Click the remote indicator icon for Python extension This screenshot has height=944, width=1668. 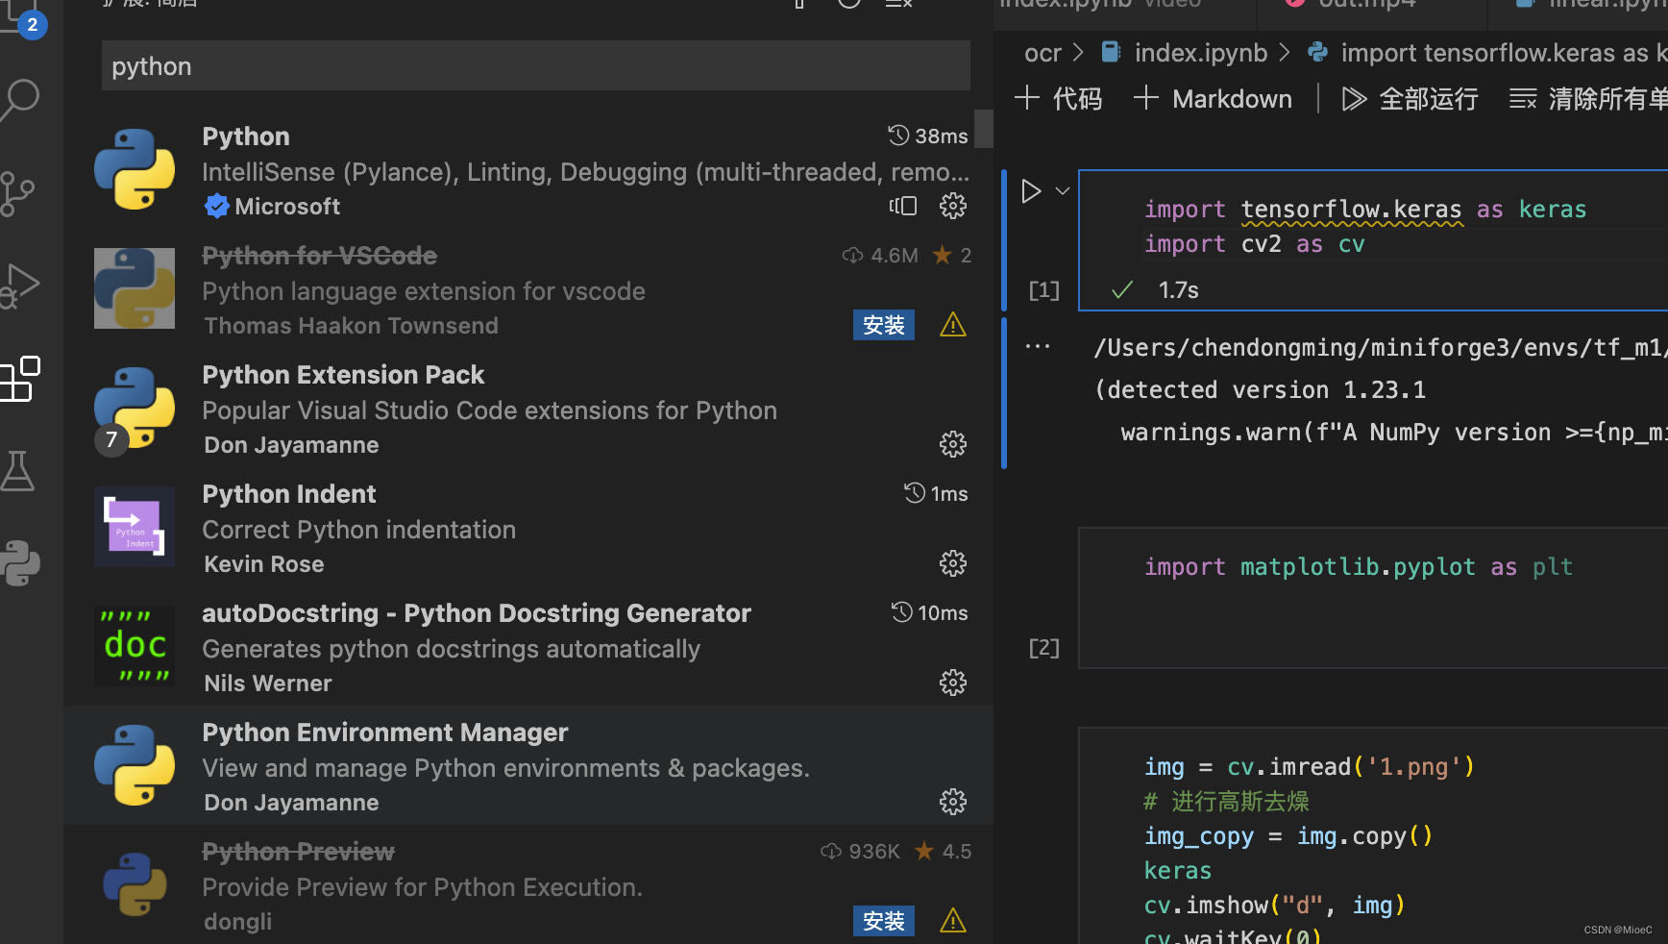point(903,206)
